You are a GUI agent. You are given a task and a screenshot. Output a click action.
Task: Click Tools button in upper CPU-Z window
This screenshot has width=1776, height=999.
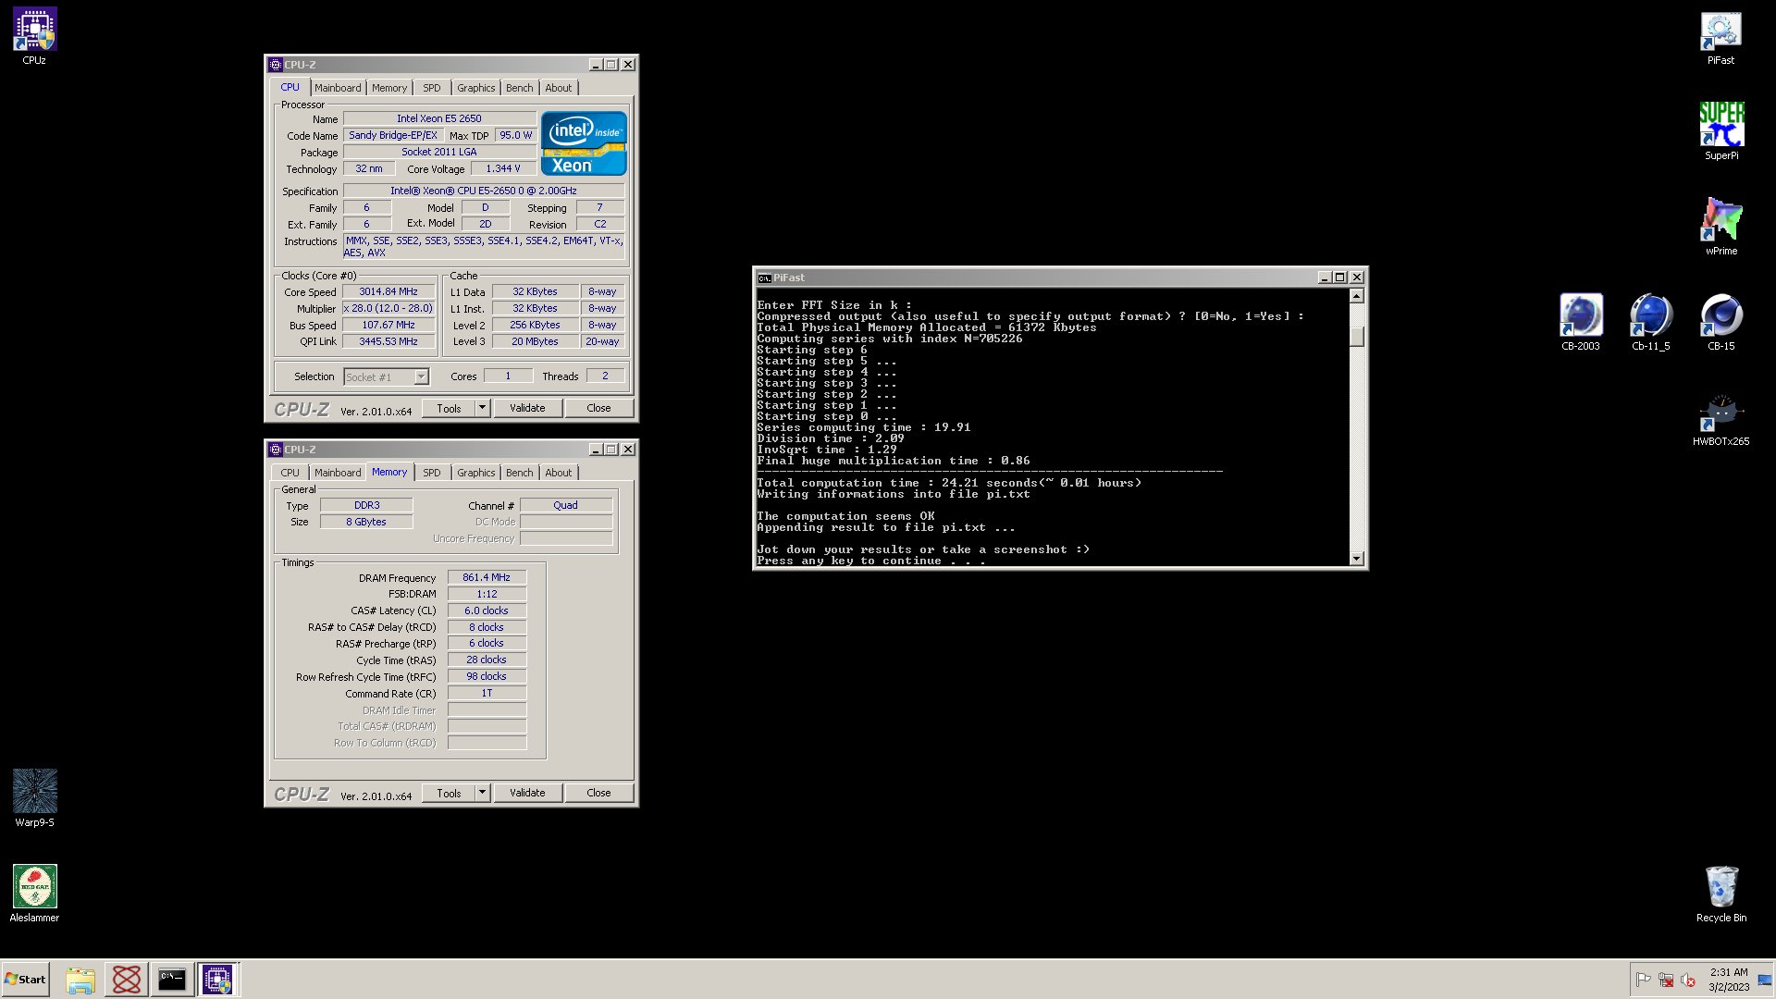pos(449,408)
